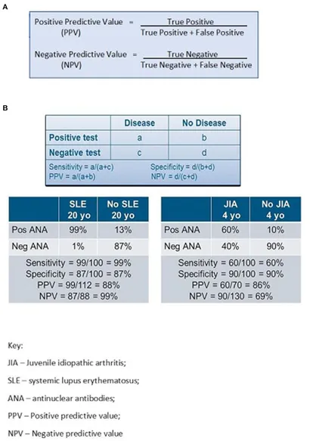This screenshot has width=310, height=441.
Task: Click the ANA antinuclear antibodies key line
Action: click(x=61, y=398)
